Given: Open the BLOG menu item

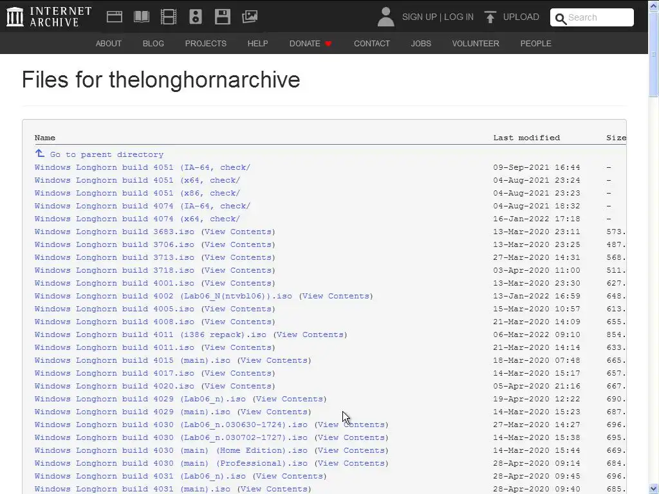Looking at the screenshot, I should coord(153,43).
